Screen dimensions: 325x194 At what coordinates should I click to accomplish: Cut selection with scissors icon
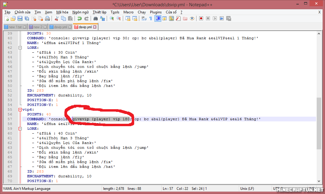tap(56, 19)
